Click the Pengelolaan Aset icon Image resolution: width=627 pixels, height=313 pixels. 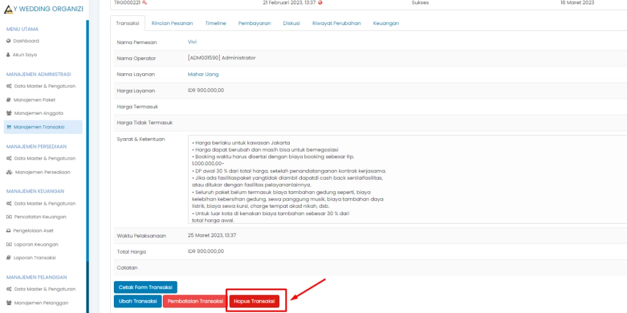[x=9, y=230]
